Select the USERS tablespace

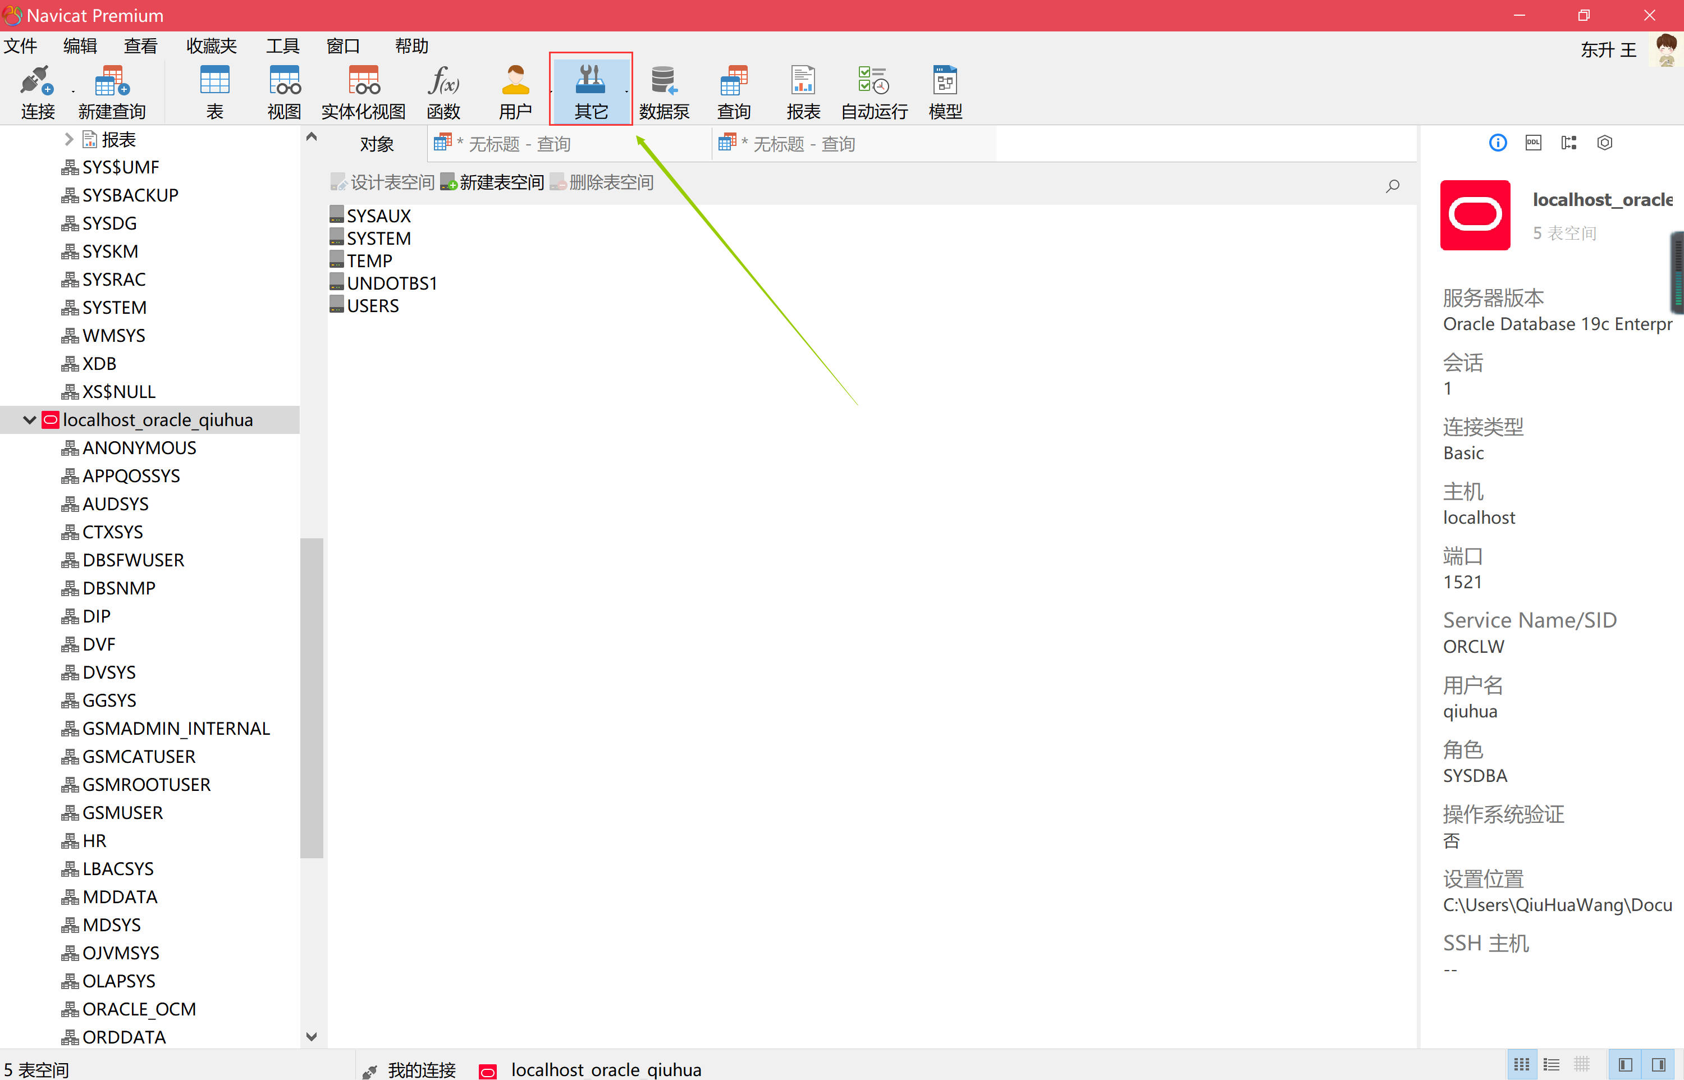(364, 305)
